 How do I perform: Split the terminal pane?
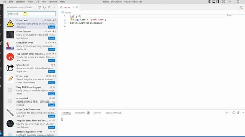coord(234,113)
